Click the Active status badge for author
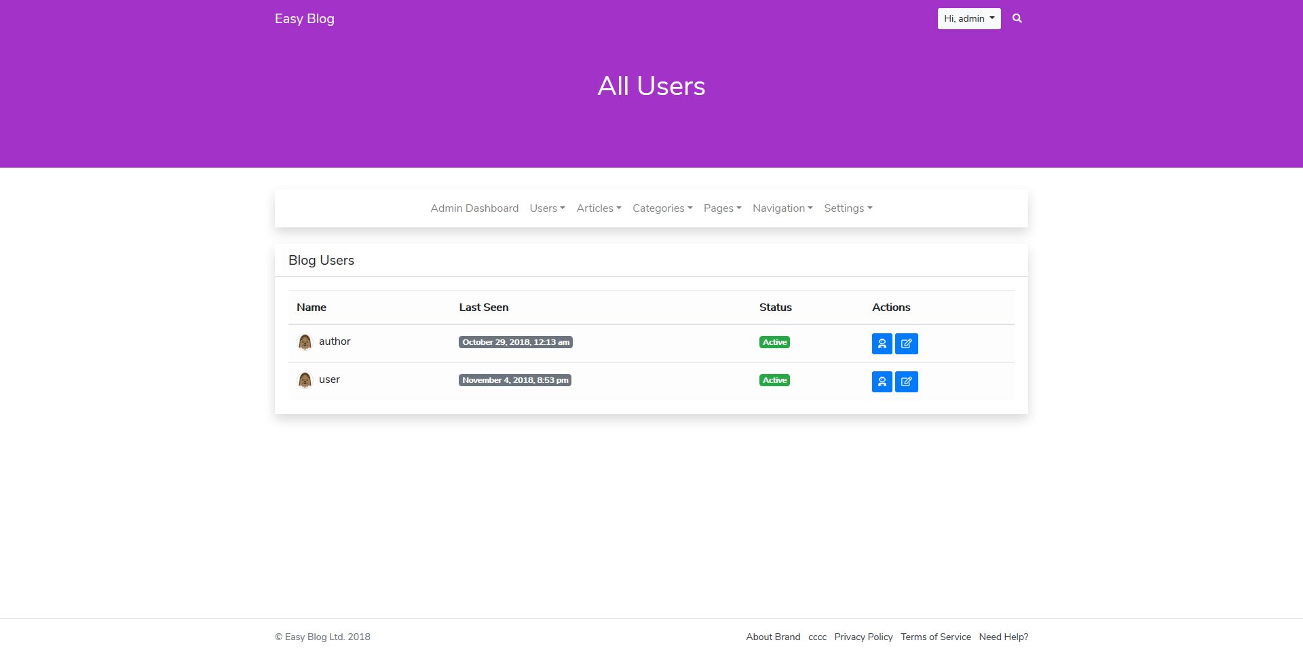This screenshot has height=655, width=1303. (774, 342)
